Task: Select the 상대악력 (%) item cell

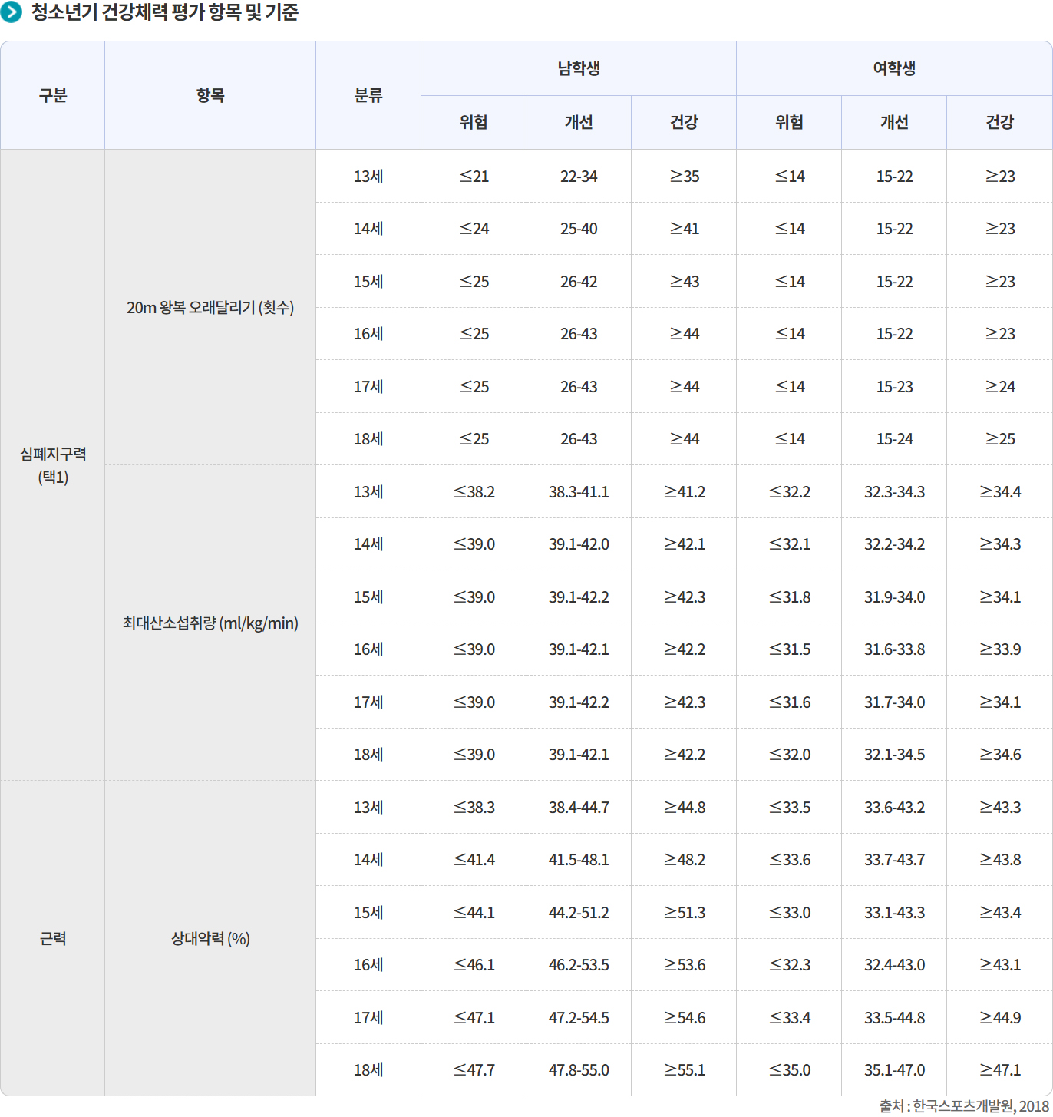Action: [x=210, y=939]
